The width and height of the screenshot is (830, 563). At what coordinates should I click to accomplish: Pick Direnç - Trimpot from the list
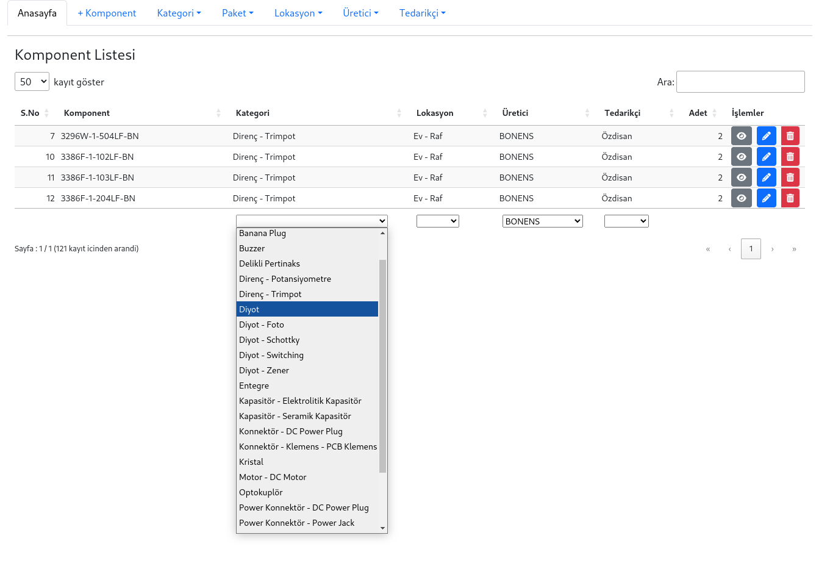point(307,294)
